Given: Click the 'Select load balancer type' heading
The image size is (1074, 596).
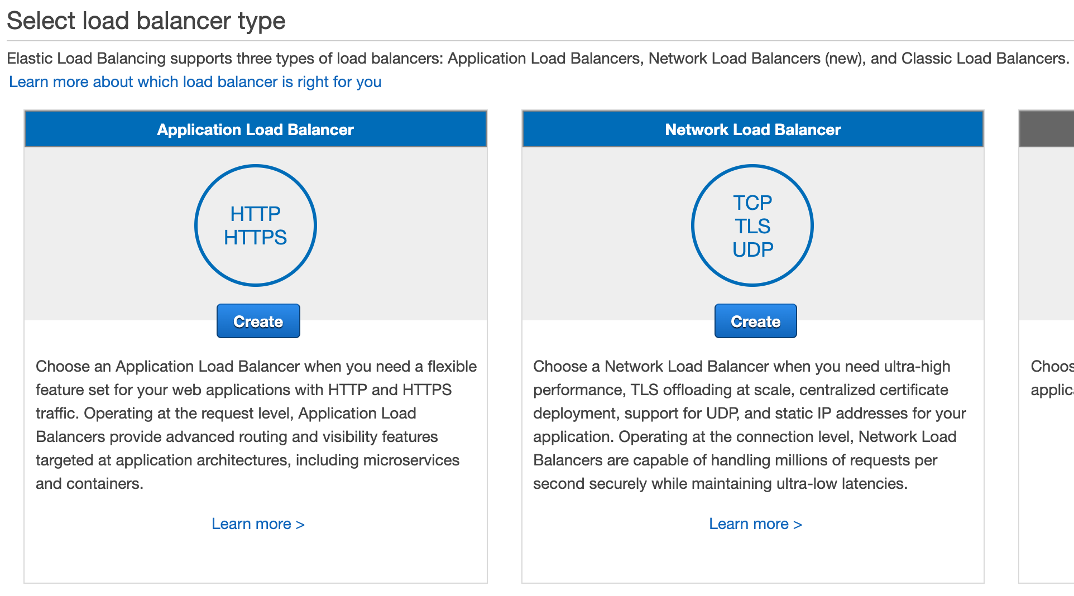Looking at the screenshot, I should [146, 21].
